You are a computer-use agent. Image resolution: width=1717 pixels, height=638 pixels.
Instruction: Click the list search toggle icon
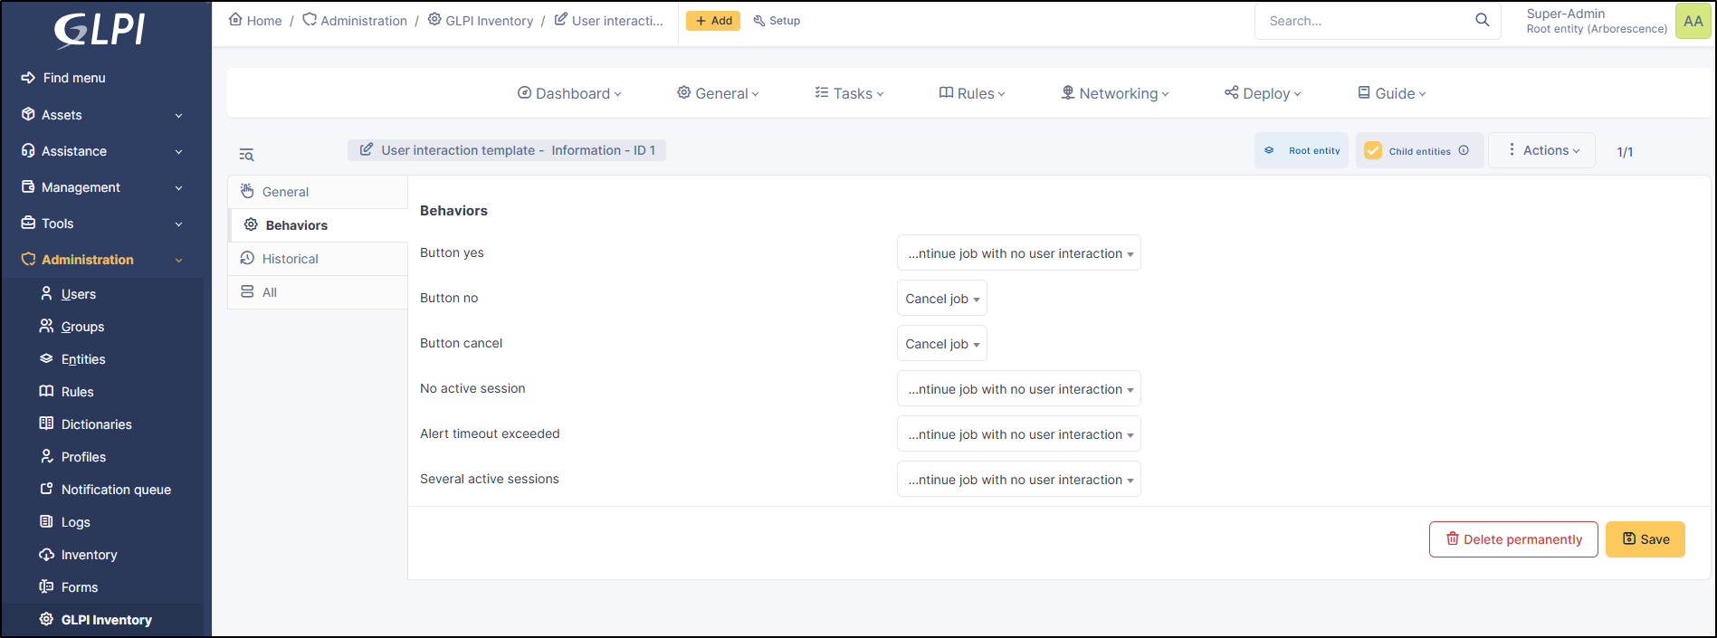click(x=246, y=155)
